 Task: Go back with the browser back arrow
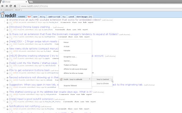tap(3, 6)
